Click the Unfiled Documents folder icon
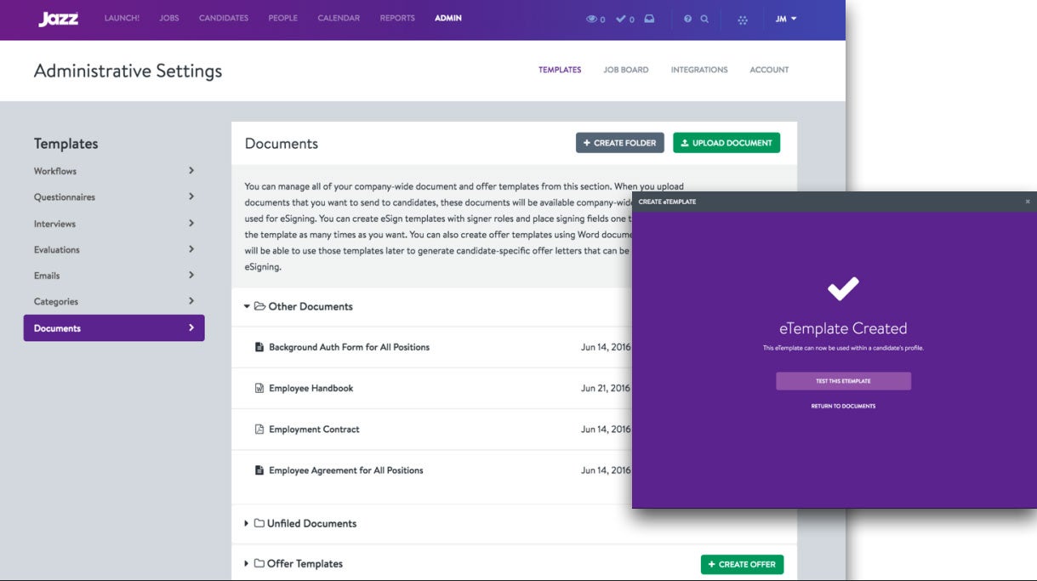This screenshot has width=1037, height=581. pyautogui.click(x=259, y=523)
